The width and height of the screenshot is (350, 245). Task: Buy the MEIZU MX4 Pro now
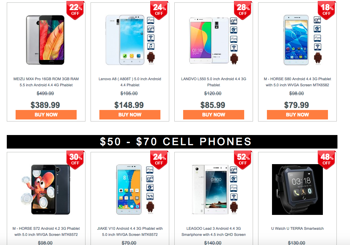point(46,115)
